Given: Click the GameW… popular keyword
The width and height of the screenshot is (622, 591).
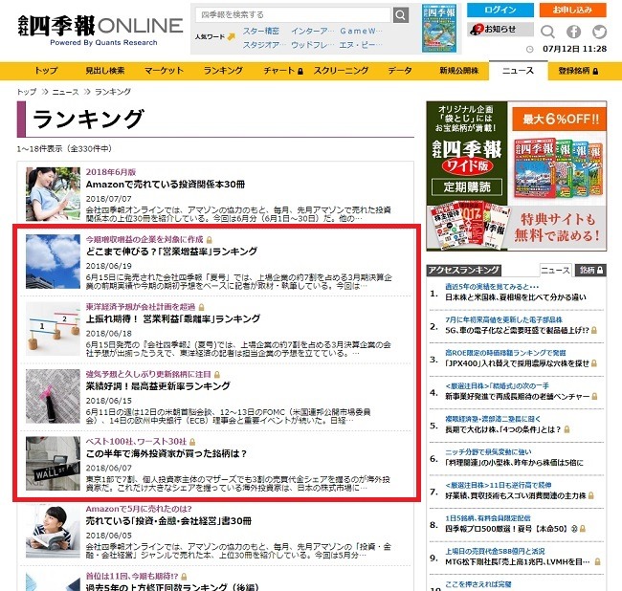Looking at the screenshot, I should (361, 31).
